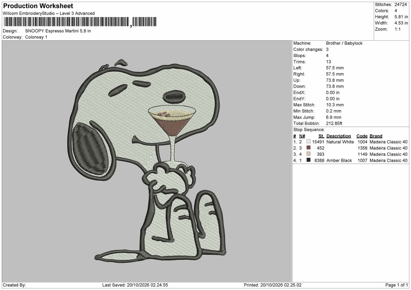Click the stitch count 452
Screen dimensions: 411x290
pos(321,148)
